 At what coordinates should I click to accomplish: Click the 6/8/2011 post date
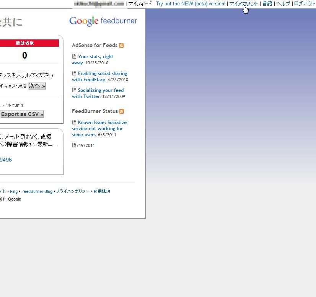pyautogui.click(x=107, y=135)
